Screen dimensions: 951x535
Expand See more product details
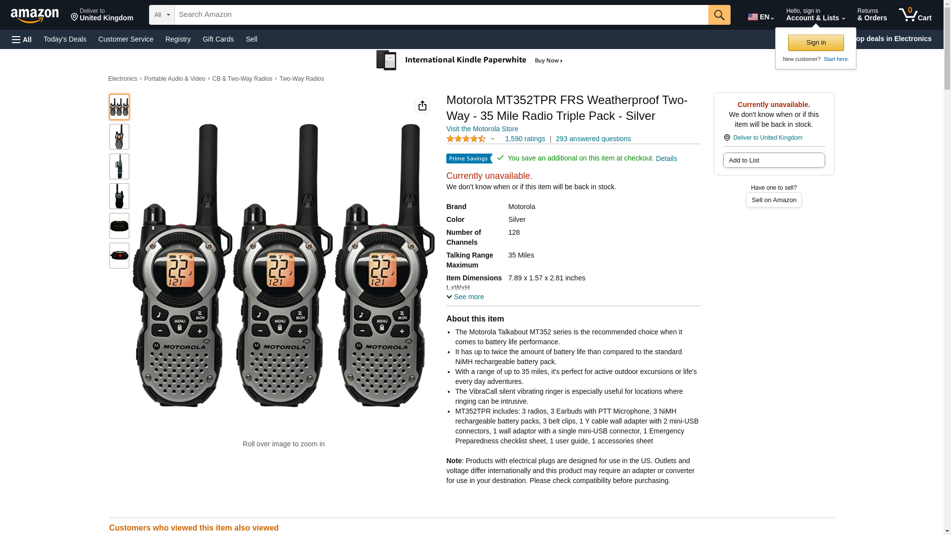(465, 297)
